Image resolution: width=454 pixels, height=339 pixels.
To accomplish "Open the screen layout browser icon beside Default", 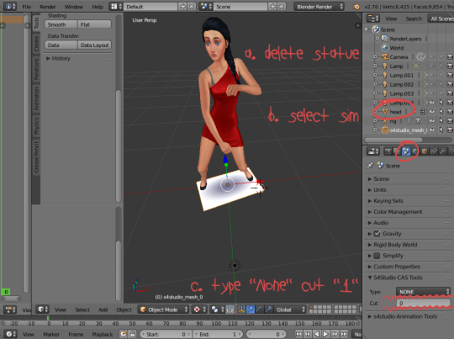I will tap(116, 7).
